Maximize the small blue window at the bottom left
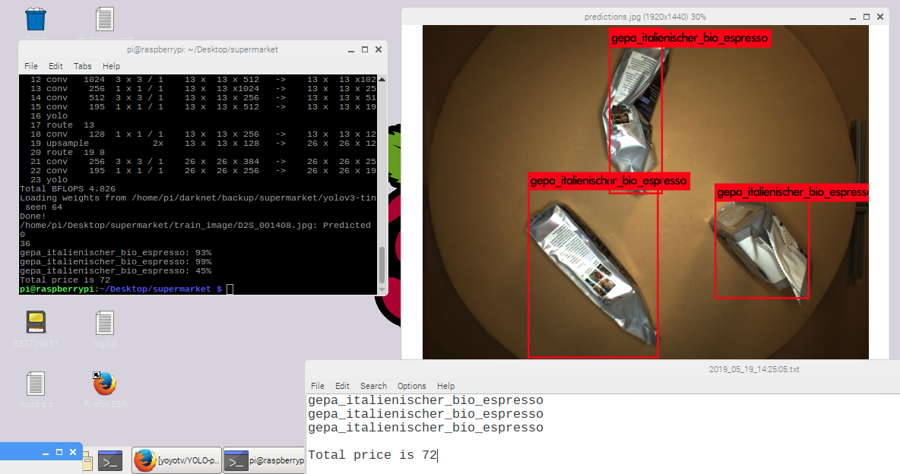The width and height of the screenshot is (900, 474). tap(59, 453)
